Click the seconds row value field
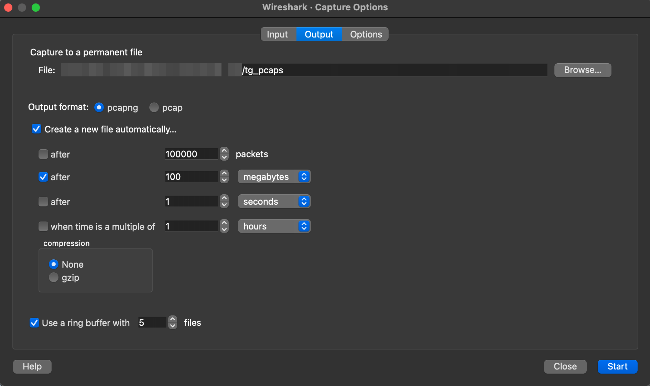 pyautogui.click(x=192, y=201)
